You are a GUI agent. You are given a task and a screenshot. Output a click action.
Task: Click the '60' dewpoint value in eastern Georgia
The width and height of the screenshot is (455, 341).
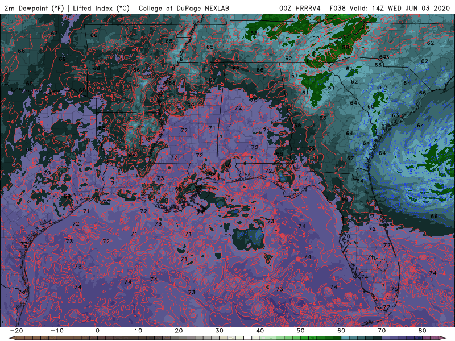[x=371, y=107]
